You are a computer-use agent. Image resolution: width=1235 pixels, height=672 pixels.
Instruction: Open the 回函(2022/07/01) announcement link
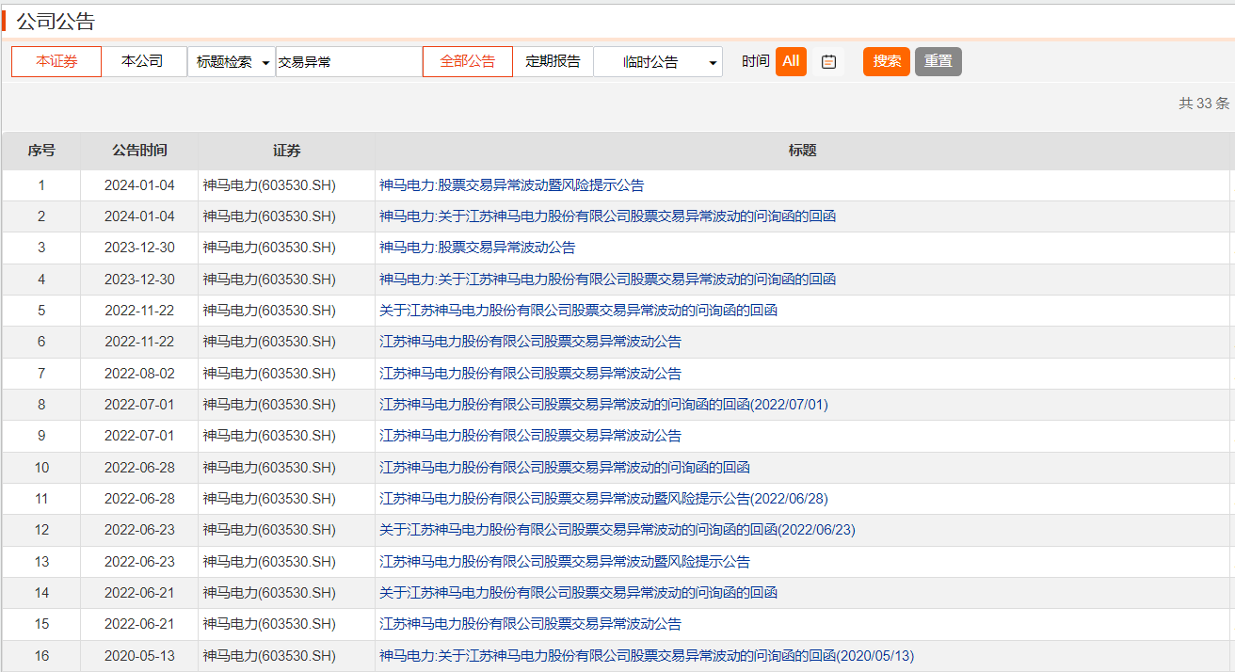click(603, 405)
